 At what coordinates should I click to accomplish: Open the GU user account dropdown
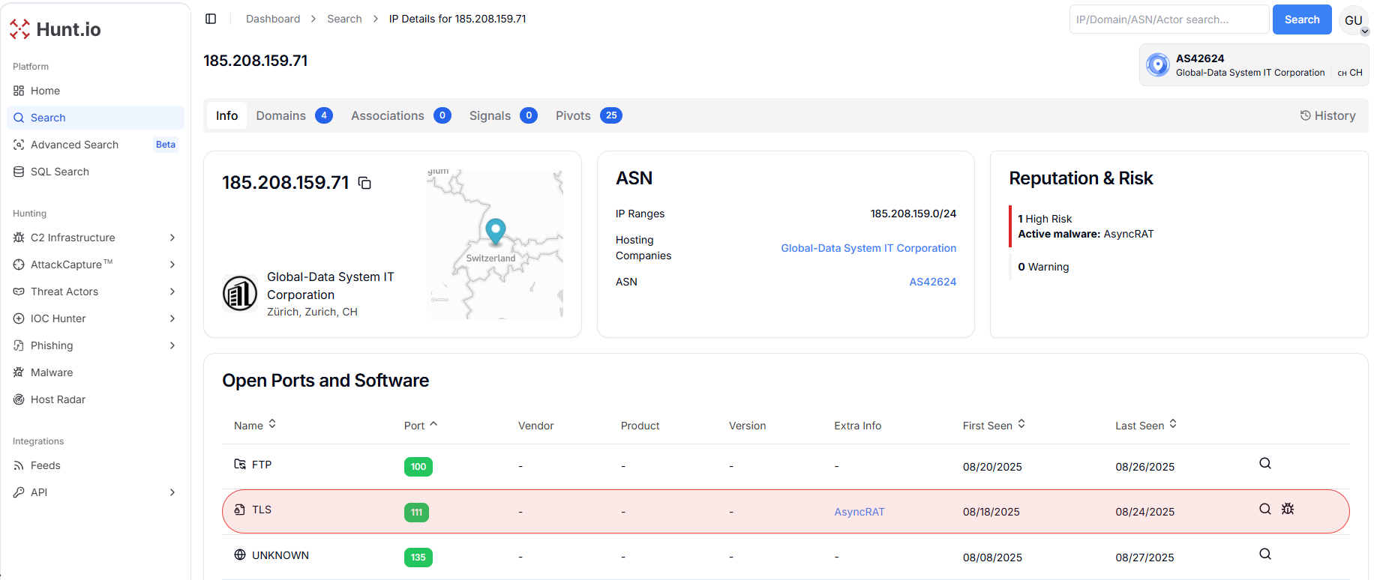[1354, 20]
